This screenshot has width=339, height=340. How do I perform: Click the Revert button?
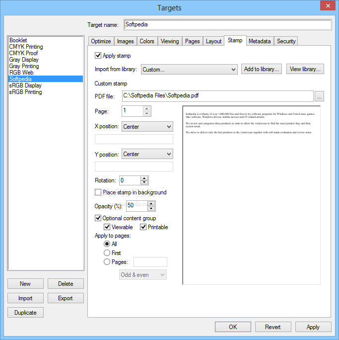tap(273, 327)
